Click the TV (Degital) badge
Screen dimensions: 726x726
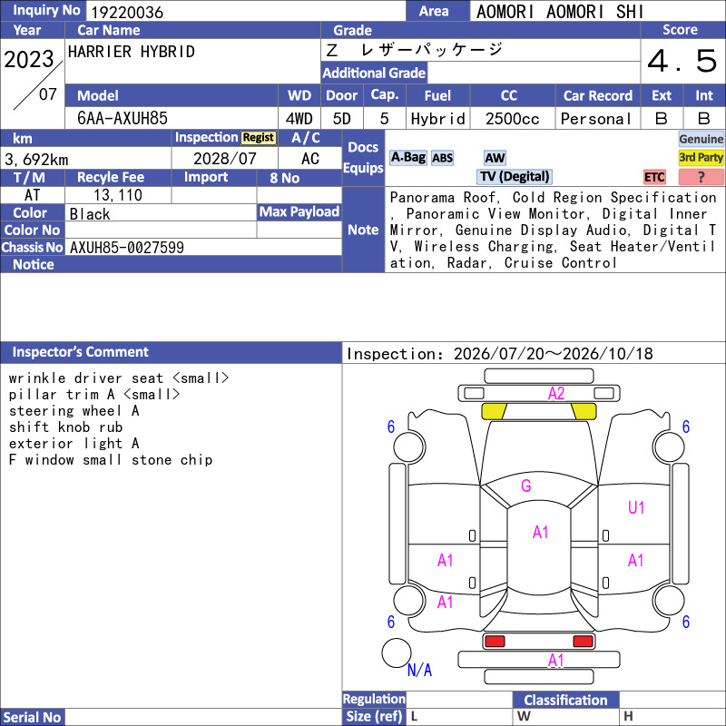[515, 176]
